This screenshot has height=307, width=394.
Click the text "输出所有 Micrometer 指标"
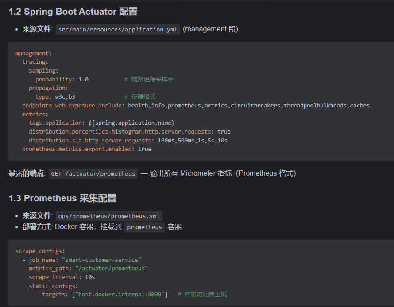coord(191,173)
